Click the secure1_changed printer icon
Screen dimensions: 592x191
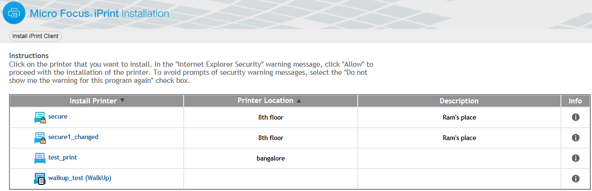pyautogui.click(x=40, y=138)
